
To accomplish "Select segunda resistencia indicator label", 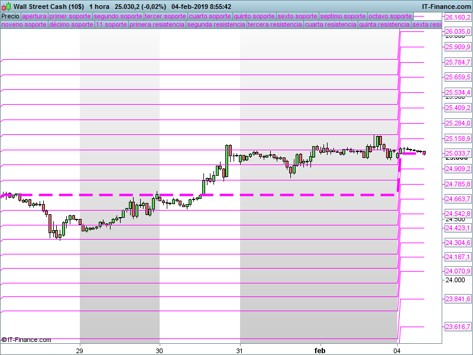I will tap(216, 24).
